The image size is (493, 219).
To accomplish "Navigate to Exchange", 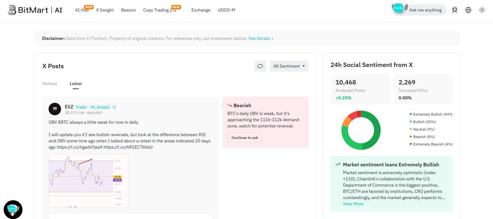I will pos(201,10).
